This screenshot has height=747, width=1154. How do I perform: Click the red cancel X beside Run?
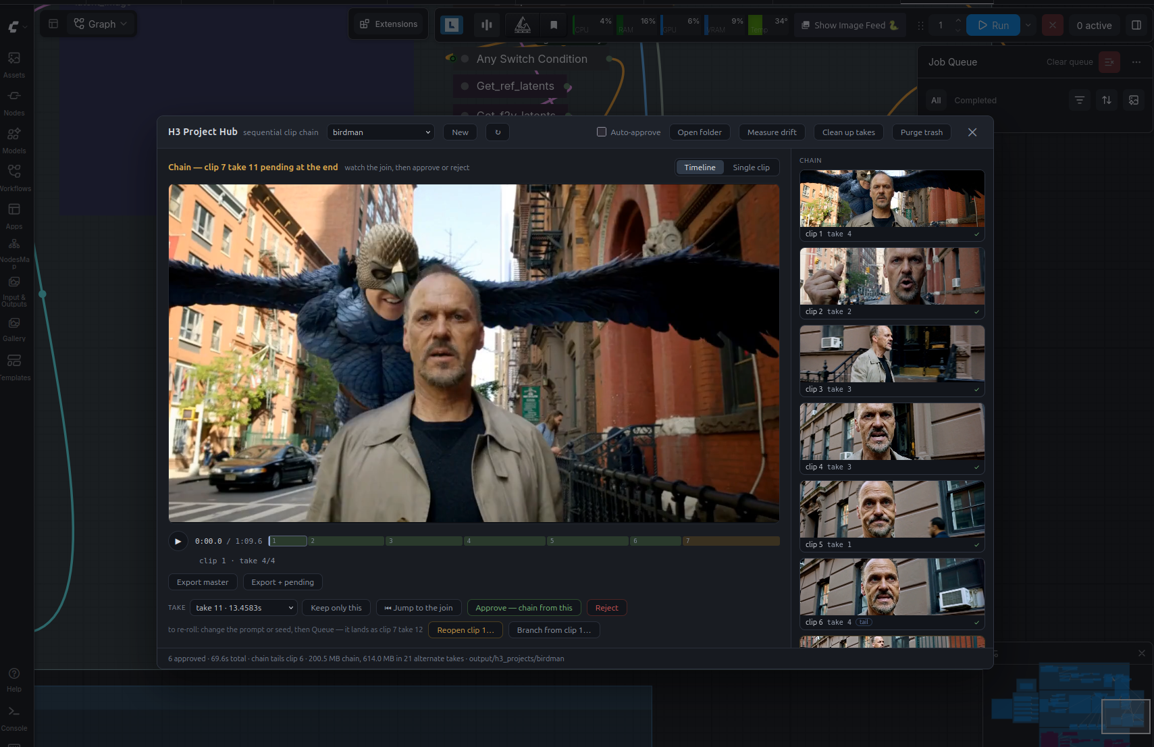tap(1052, 26)
